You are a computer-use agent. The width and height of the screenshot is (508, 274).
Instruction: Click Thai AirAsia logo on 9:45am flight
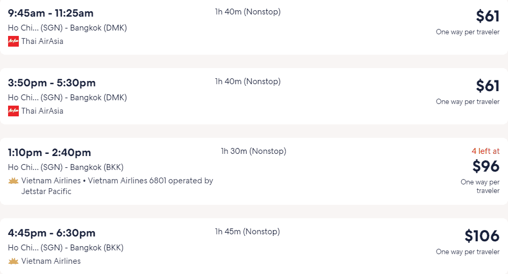(13, 41)
